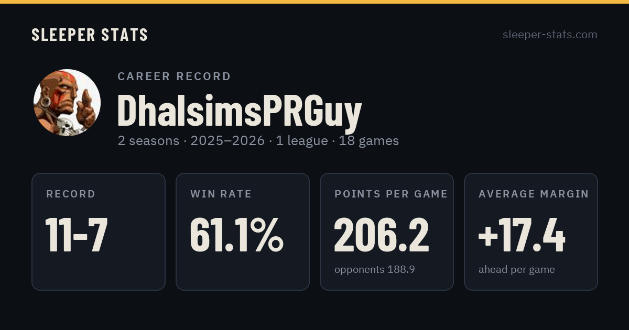Image resolution: width=629 pixels, height=330 pixels.
Task: Open the Win Rate stat card
Action: click(x=243, y=232)
